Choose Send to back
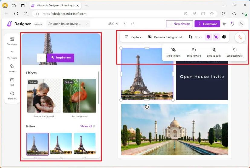 [x=214, y=52]
